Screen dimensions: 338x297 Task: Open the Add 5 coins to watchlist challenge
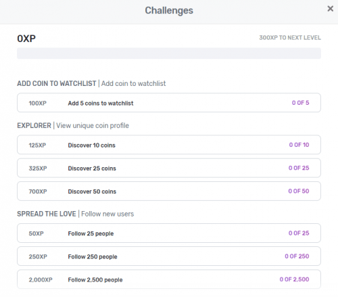[169, 103]
